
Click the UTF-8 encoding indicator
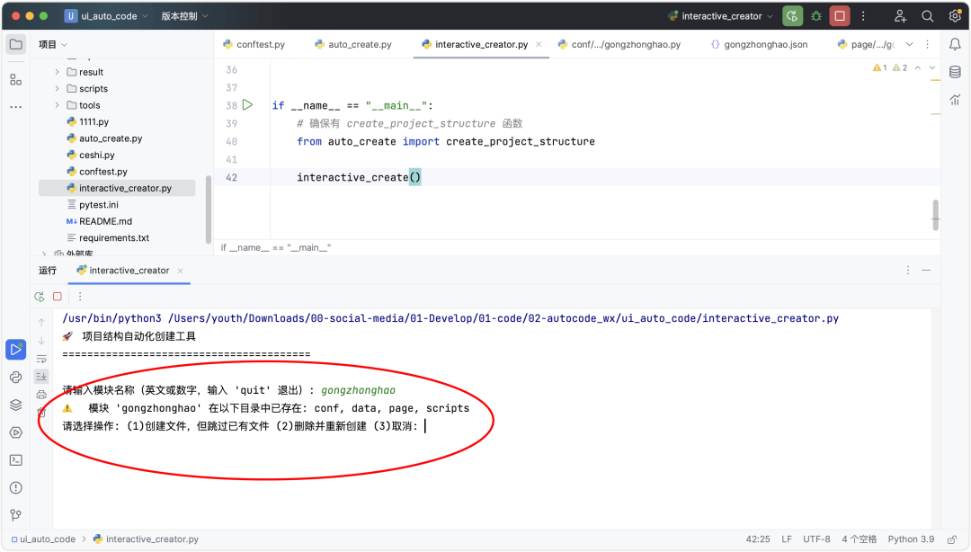pos(816,539)
